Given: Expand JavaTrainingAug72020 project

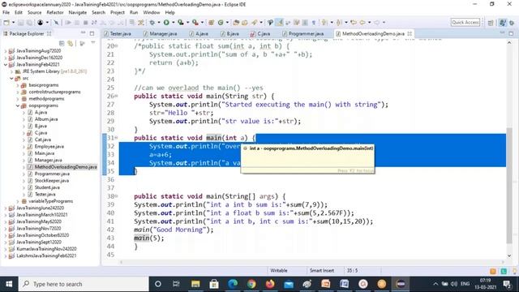Looking at the screenshot, I should point(6,51).
